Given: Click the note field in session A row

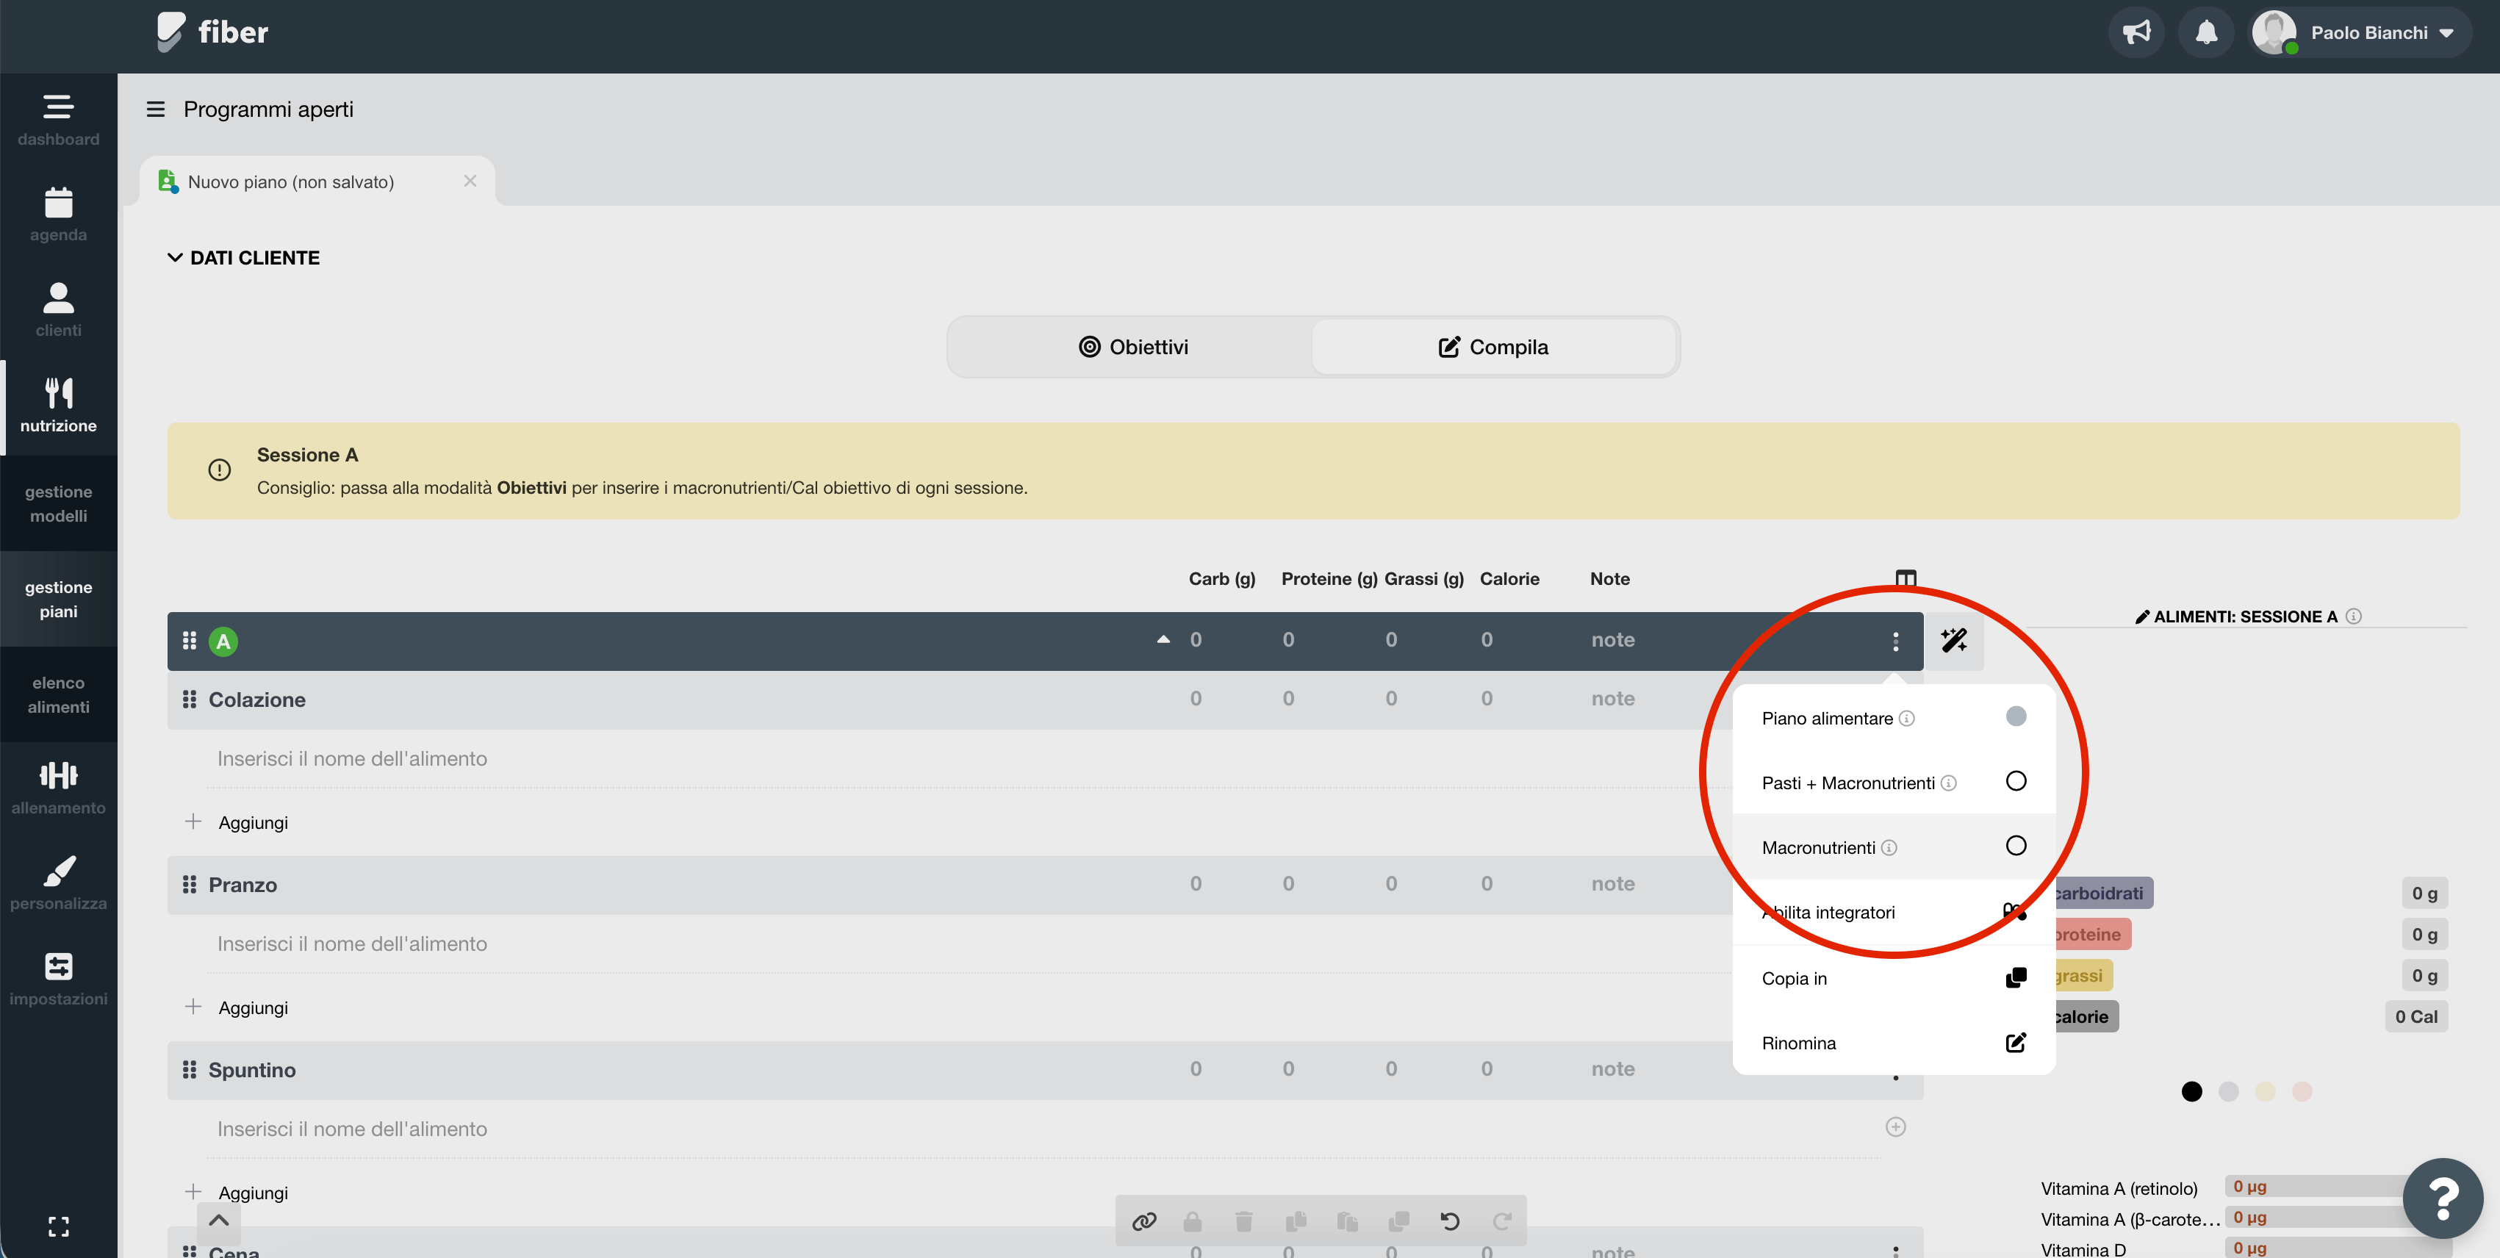Looking at the screenshot, I should point(1613,640).
